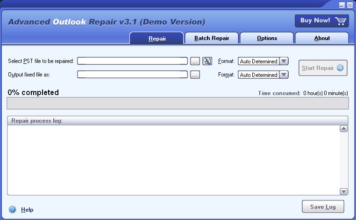The image size is (356, 220).
Task: Open the Repair tab
Action: click(x=157, y=38)
